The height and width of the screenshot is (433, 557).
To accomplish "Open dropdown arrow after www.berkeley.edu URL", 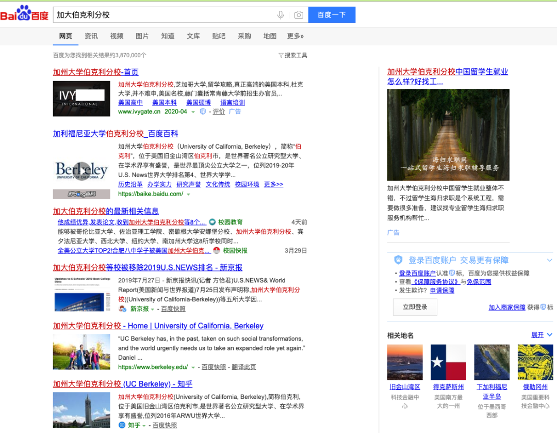I will [193, 367].
